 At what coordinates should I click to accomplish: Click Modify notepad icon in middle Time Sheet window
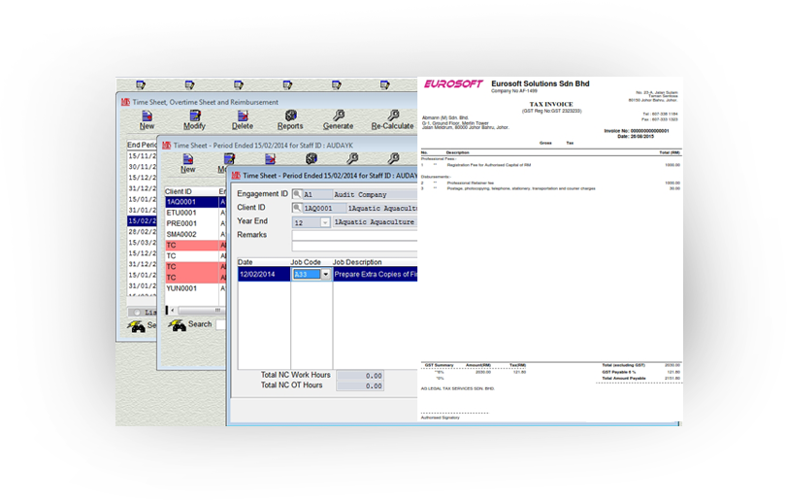229,159
